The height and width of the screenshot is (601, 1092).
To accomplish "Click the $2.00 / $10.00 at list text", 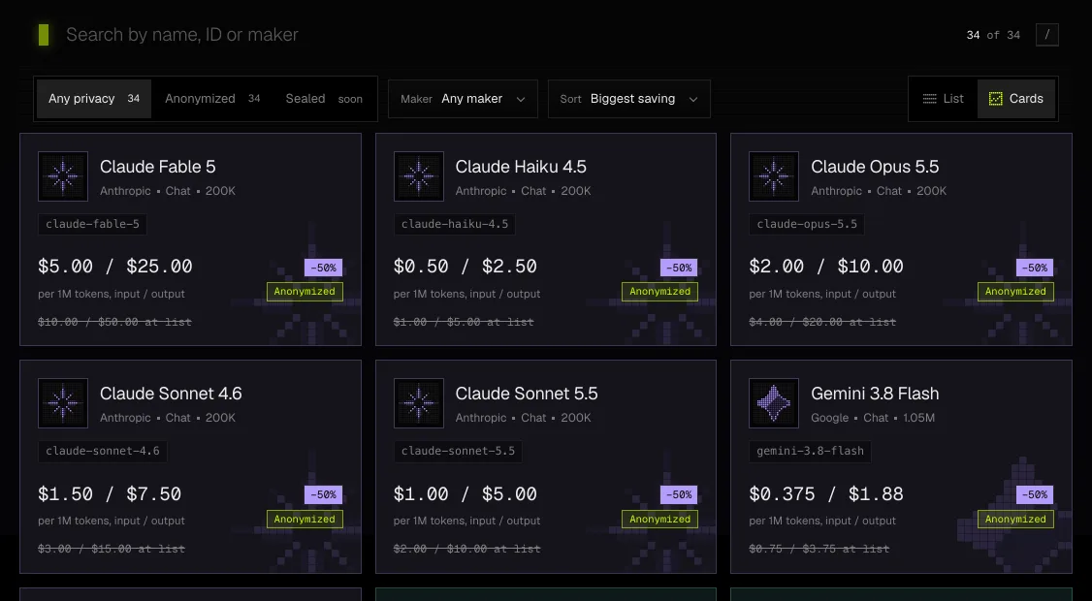I will tap(466, 549).
